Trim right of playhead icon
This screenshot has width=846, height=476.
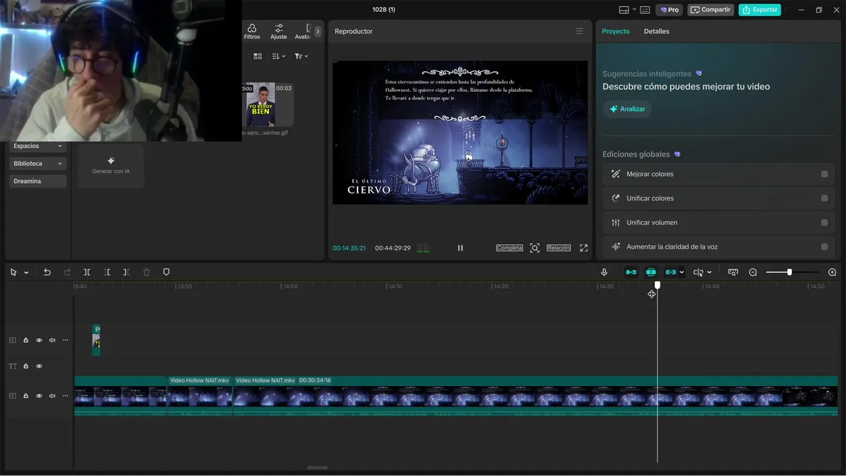click(126, 272)
